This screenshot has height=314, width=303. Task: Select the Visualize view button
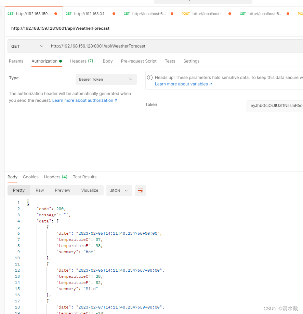coord(90,190)
